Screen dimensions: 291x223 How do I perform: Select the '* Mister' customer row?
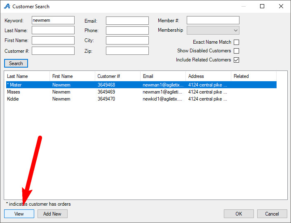[141, 85]
